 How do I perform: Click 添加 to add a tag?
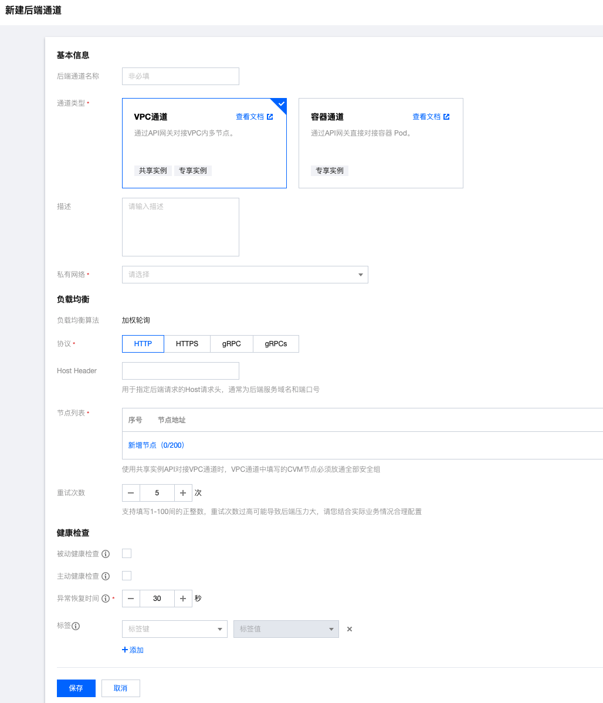(133, 650)
